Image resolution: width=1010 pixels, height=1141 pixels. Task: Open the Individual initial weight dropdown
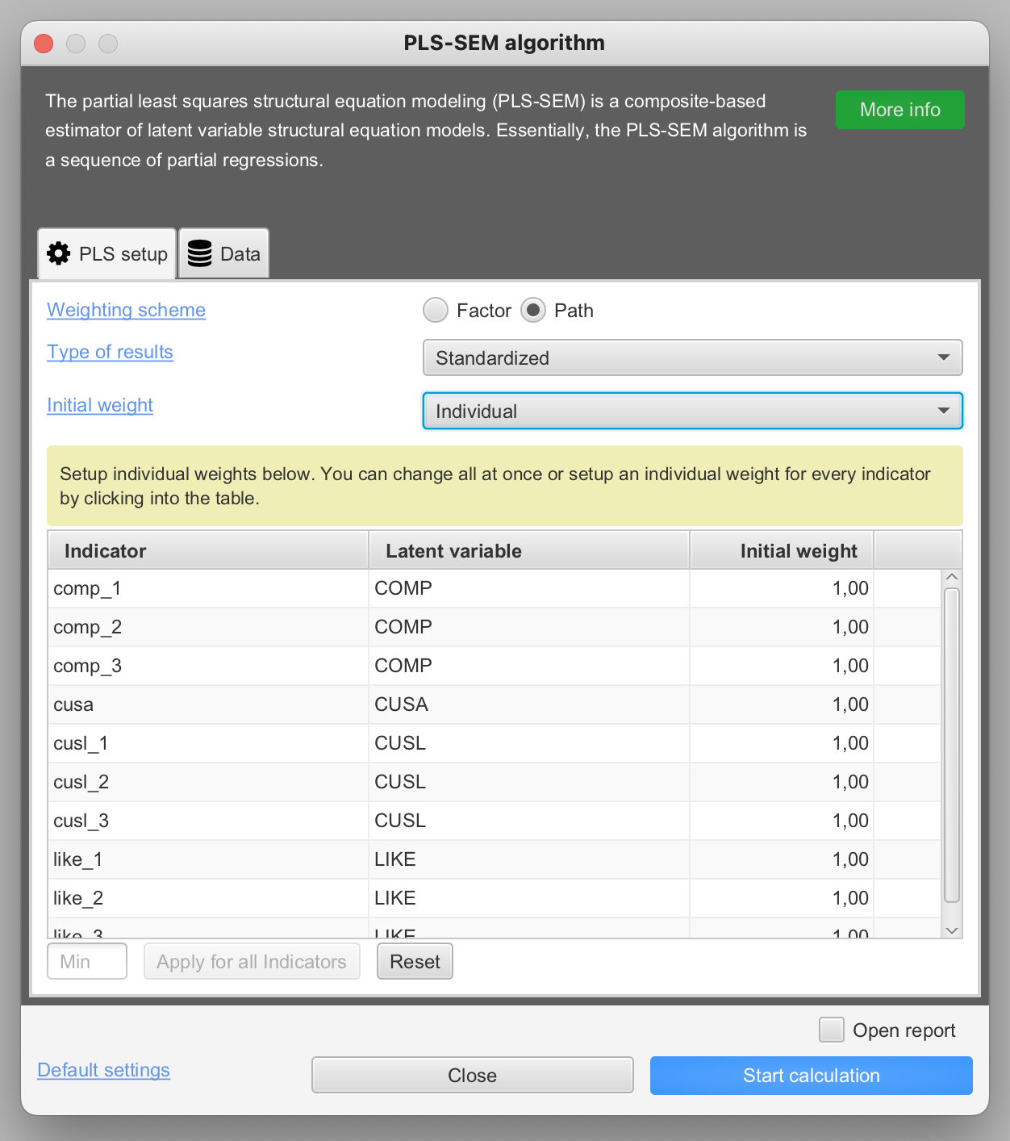pyautogui.click(x=693, y=411)
